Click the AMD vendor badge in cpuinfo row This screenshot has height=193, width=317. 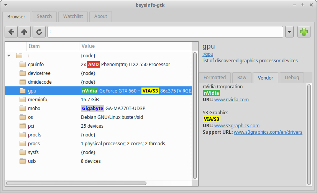[94, 64]
